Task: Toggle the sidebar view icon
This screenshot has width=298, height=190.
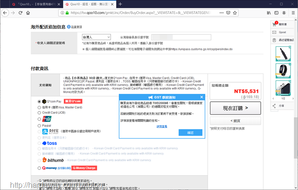Action: (276, 13)
